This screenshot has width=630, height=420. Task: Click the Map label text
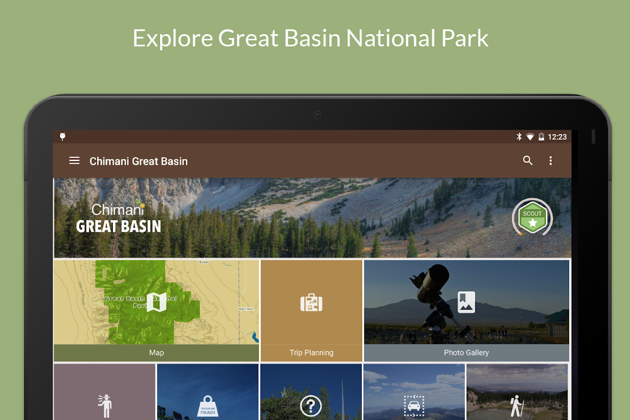pos(156,353)
